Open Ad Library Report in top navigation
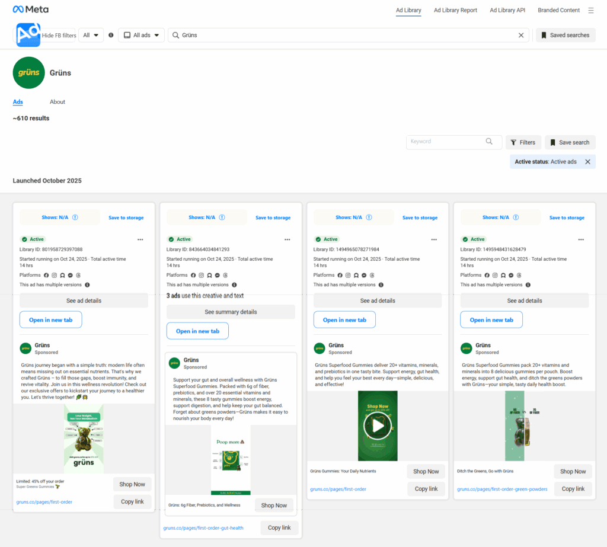 (x=455, y=10)
